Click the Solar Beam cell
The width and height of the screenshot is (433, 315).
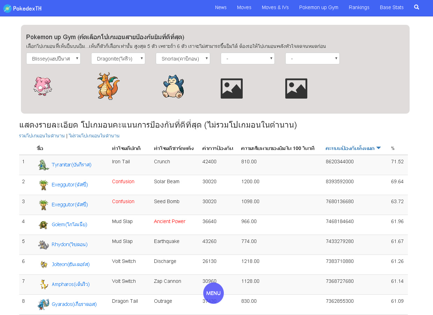[167, 181]
